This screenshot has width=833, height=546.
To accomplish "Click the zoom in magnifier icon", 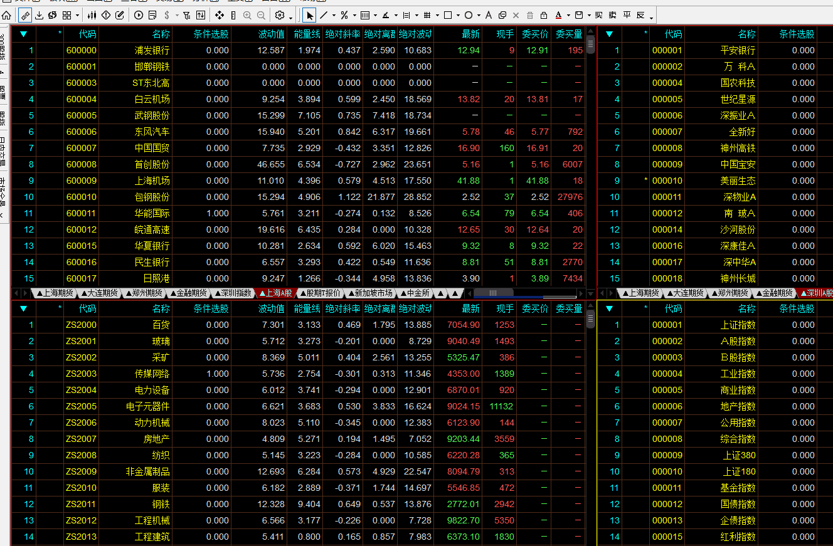I will (x=247, y=15).
